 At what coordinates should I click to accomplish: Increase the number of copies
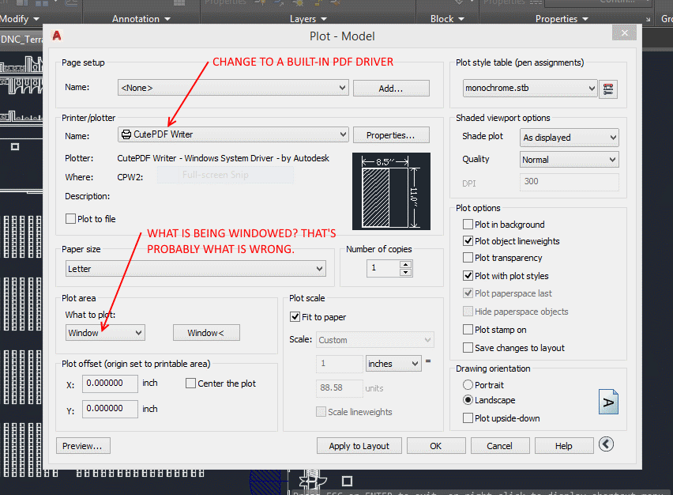click(x=405, y=264)
